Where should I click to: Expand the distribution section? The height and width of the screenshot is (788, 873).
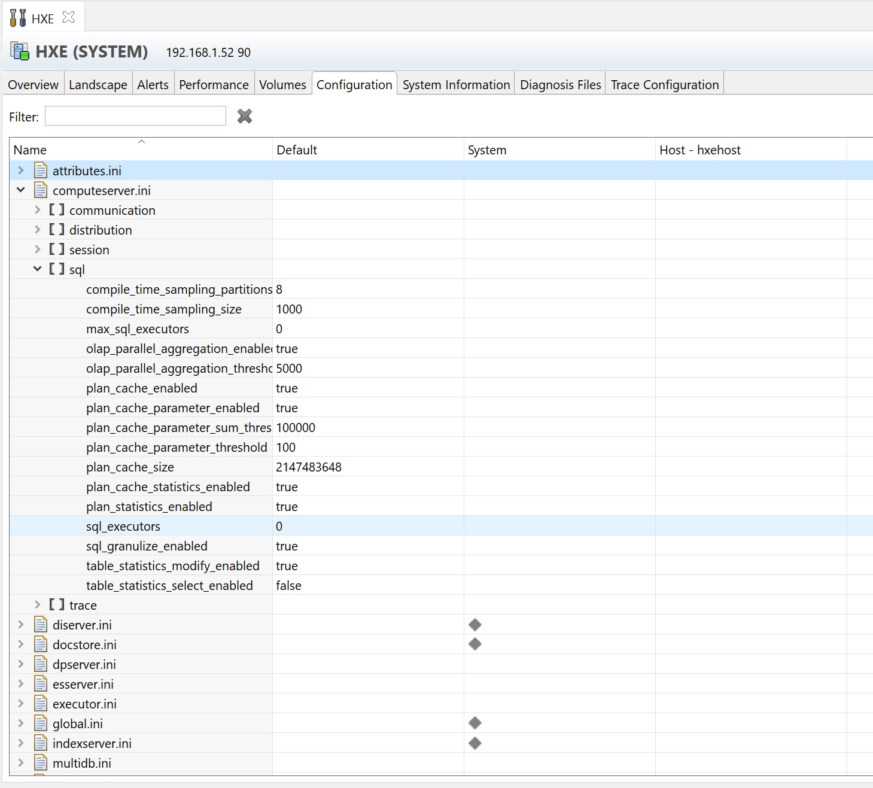tap(37, 230)
